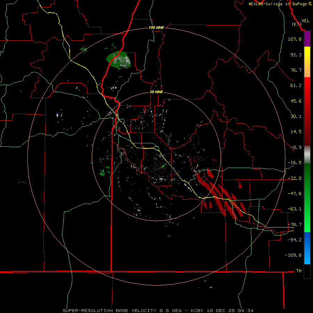Click the VEL legend title
This screenshot has width=313, height=313.
pyautogui.click(x=305, y=21)
